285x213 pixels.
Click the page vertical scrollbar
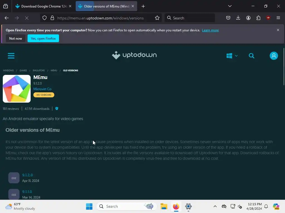tap(284, 67)
